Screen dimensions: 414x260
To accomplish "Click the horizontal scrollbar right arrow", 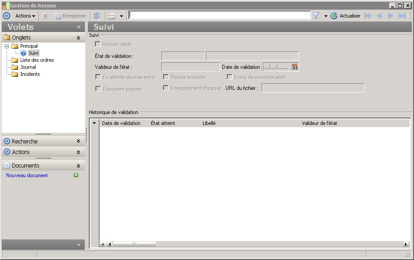I will (406, 245).
